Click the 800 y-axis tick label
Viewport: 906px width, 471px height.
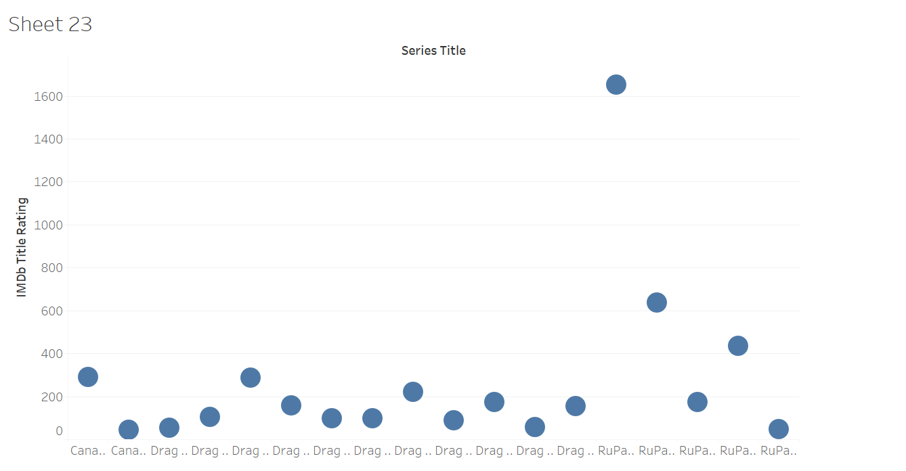tap(51, 268)
